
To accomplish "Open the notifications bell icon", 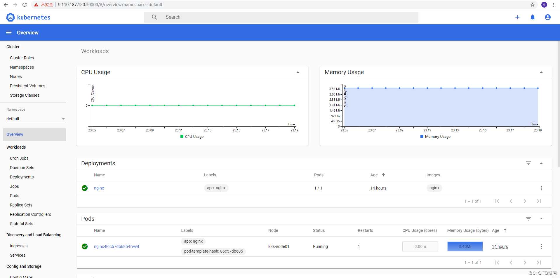I will 532,17.
